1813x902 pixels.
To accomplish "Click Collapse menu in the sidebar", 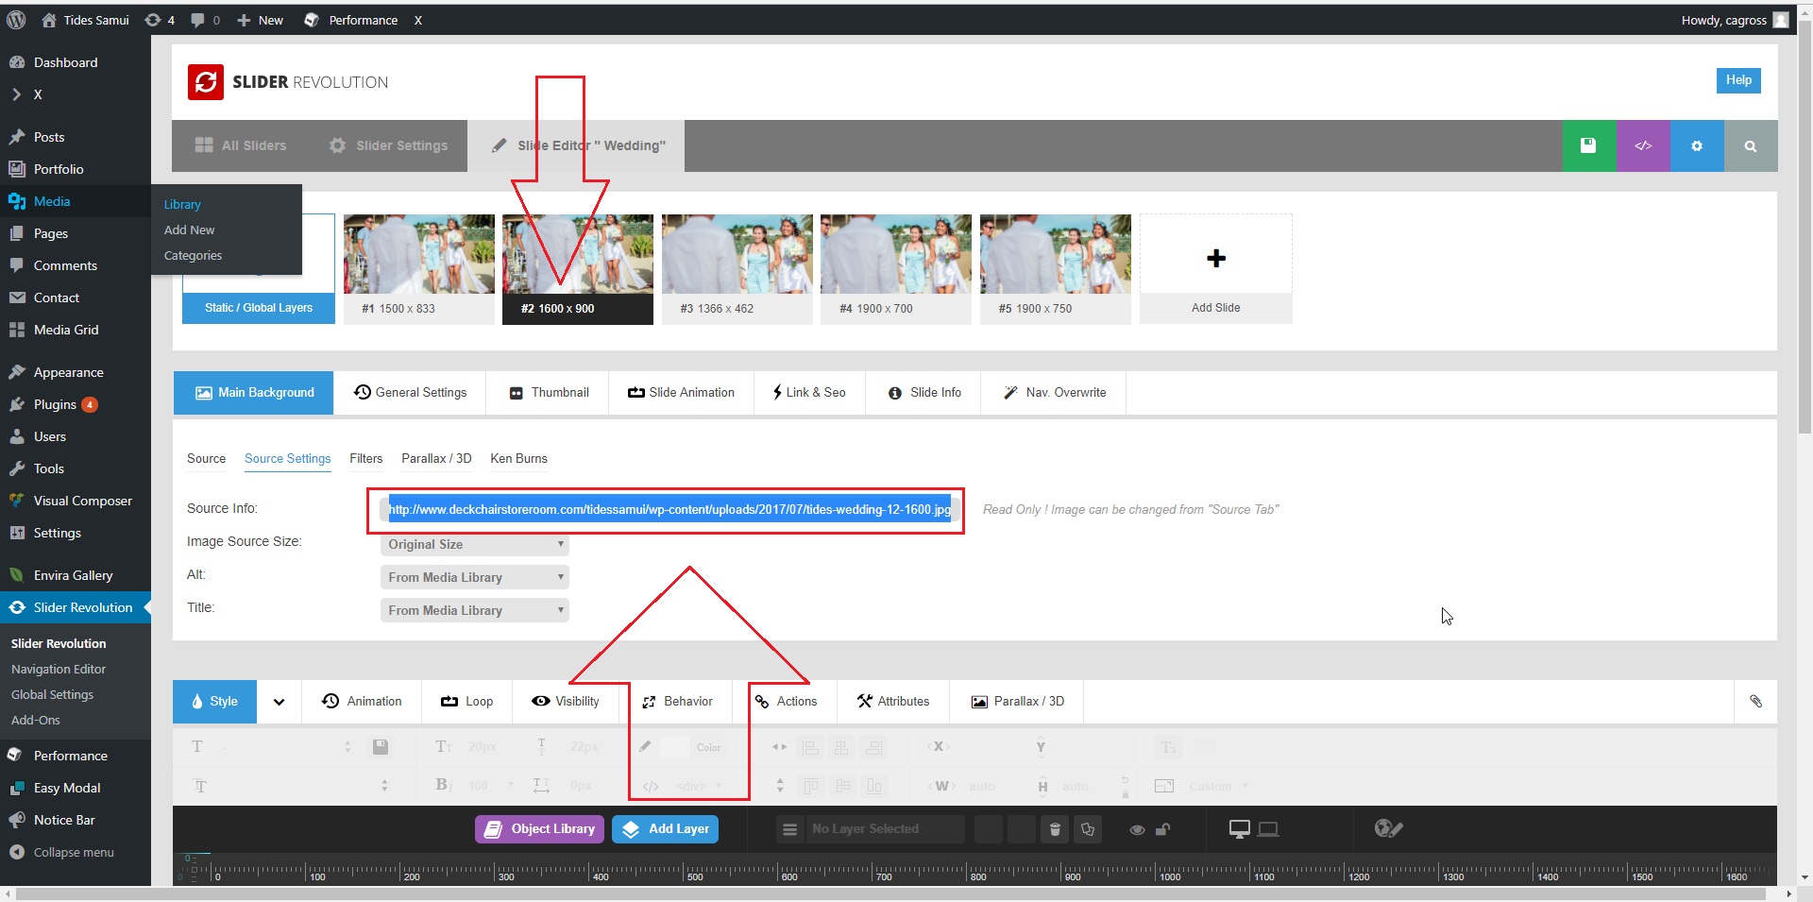I will click(x=76, y=852).
